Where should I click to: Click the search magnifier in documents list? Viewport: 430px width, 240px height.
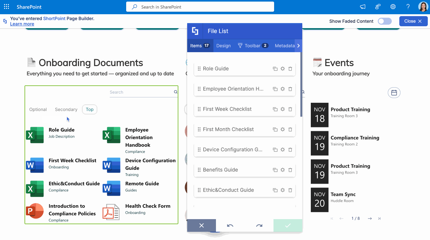pos(176,92)
